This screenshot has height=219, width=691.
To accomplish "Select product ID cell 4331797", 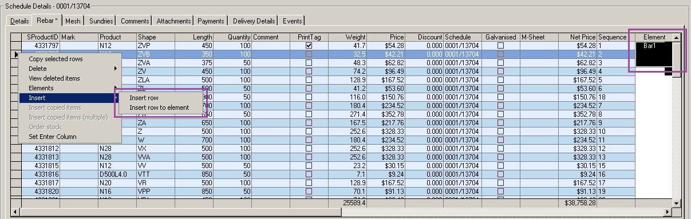I will pyautogui.click(x=41, y=45).
